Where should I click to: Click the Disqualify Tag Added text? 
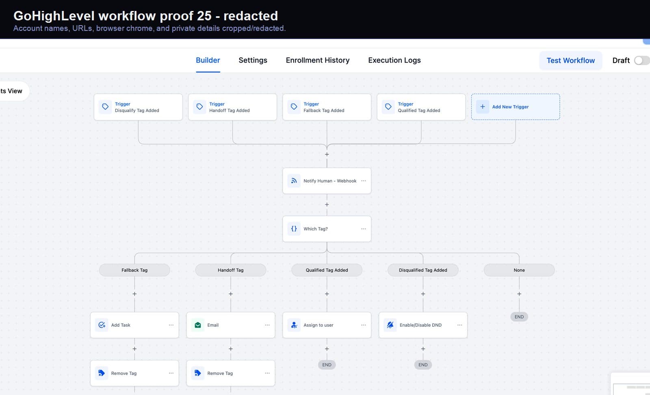137,111
